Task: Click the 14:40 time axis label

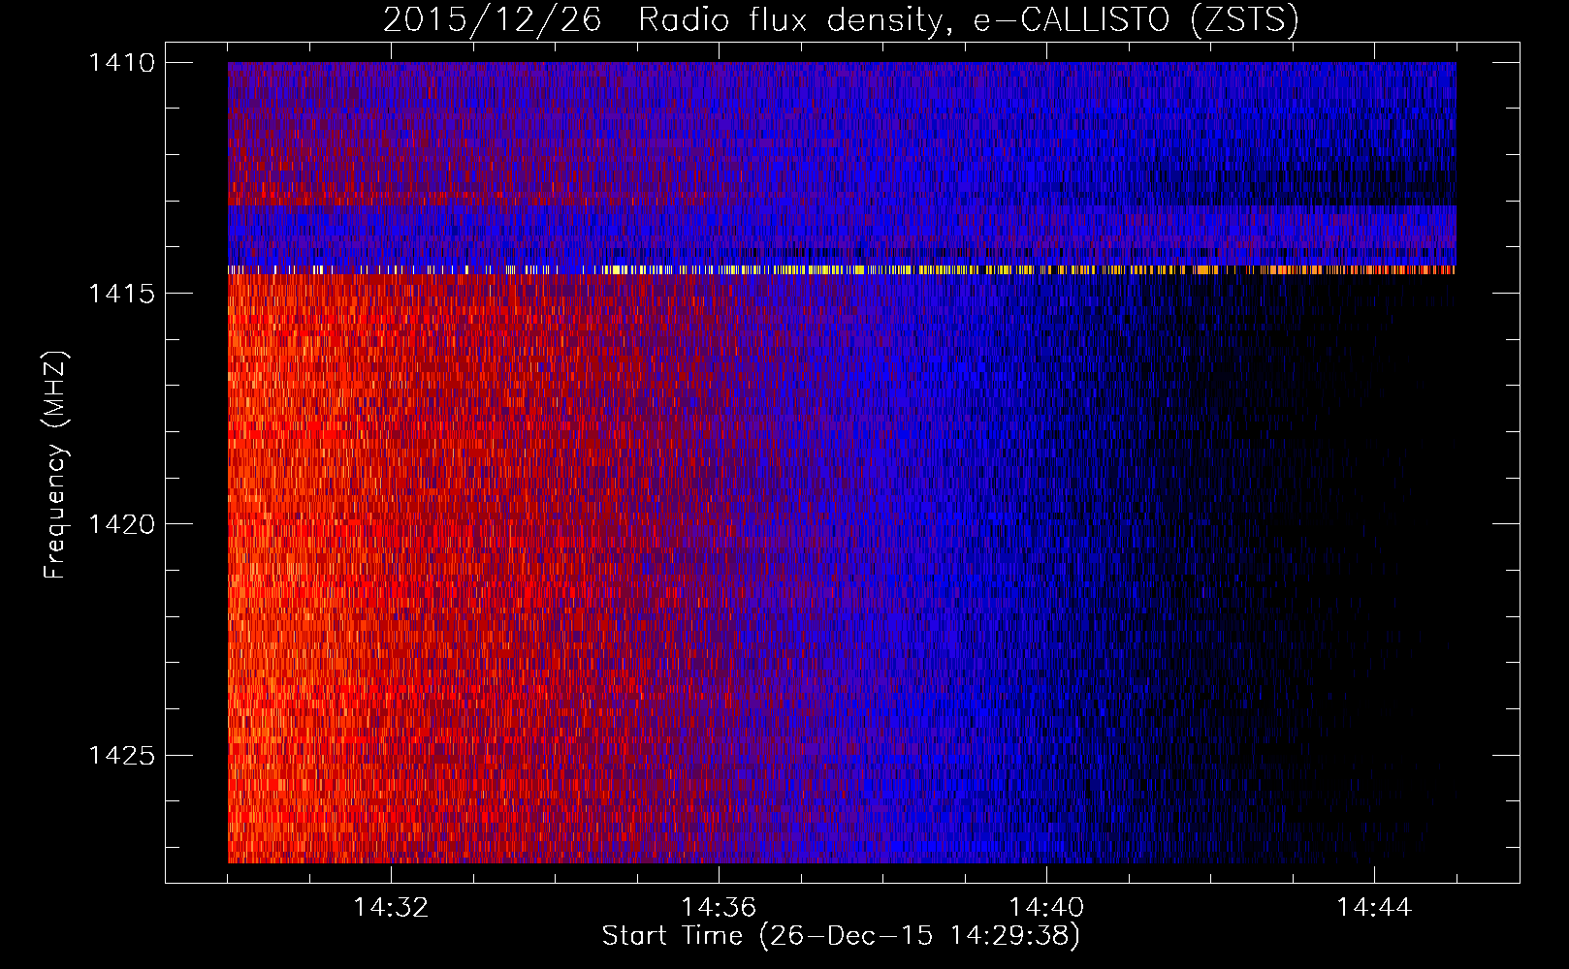Action: tap(1046, 908)
